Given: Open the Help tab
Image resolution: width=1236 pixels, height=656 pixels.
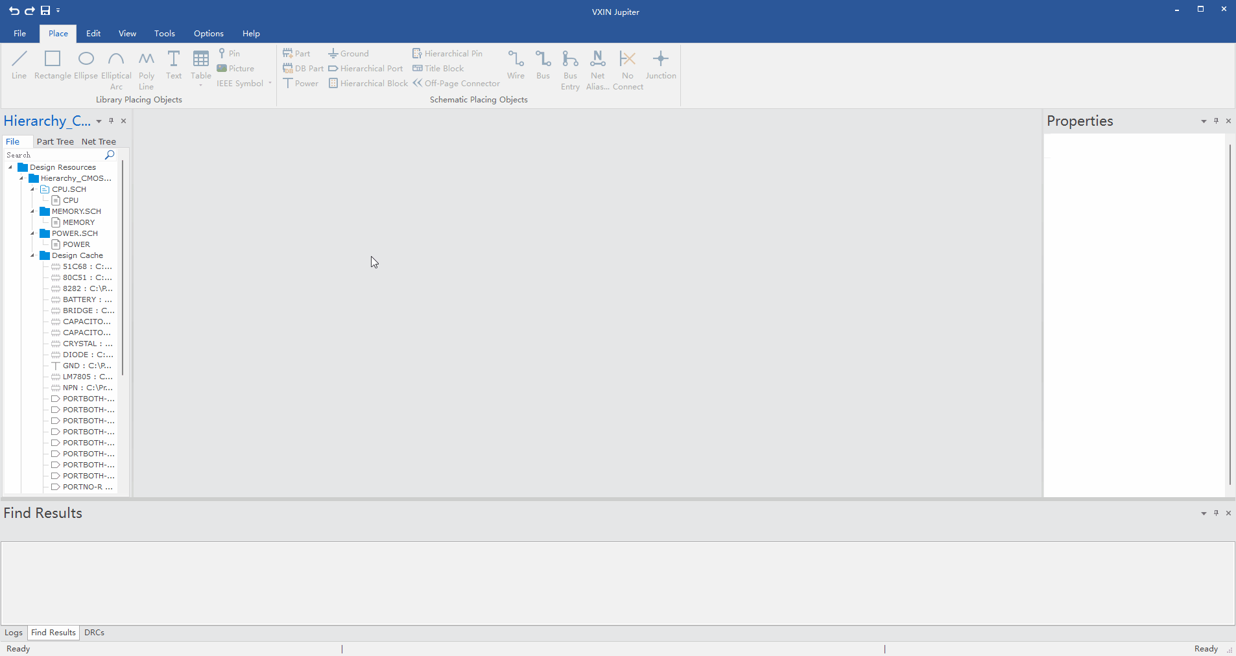Looking at the screenshot, I should pos(251,34).
